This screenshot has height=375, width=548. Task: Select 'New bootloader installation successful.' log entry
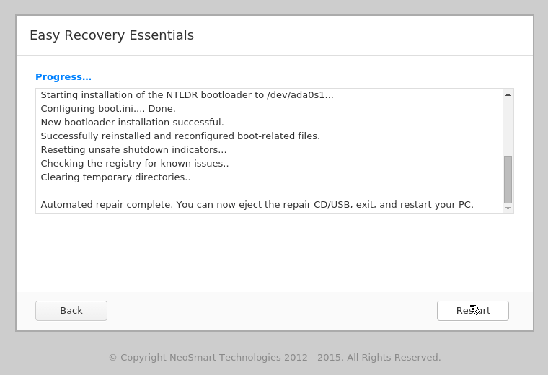click(x=132, y=123)
